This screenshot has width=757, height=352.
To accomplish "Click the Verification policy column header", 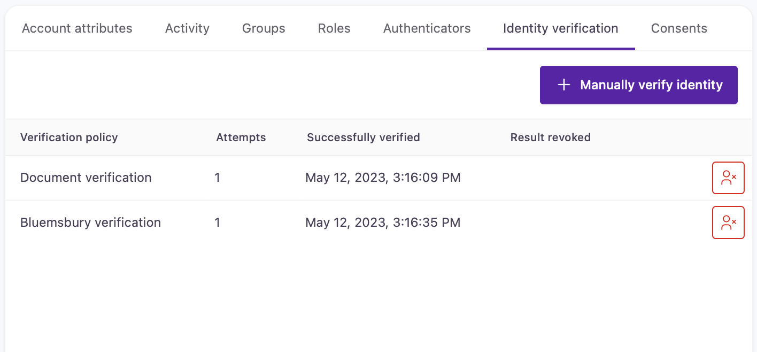I will click(69, 137).
